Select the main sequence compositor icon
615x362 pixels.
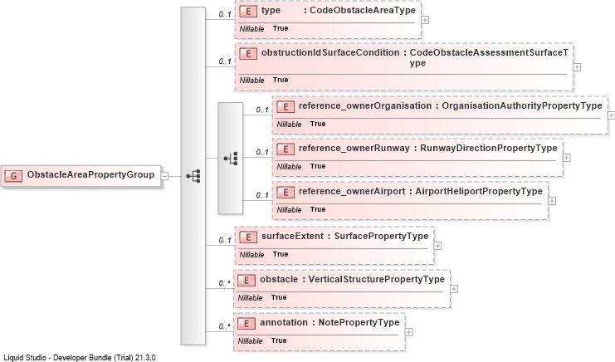pos(193,176)
